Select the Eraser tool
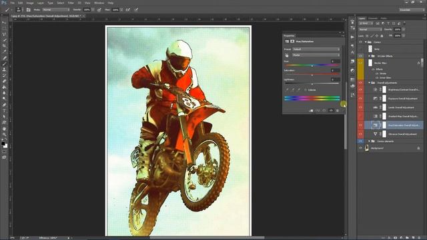427x240 pixels. 4,81
